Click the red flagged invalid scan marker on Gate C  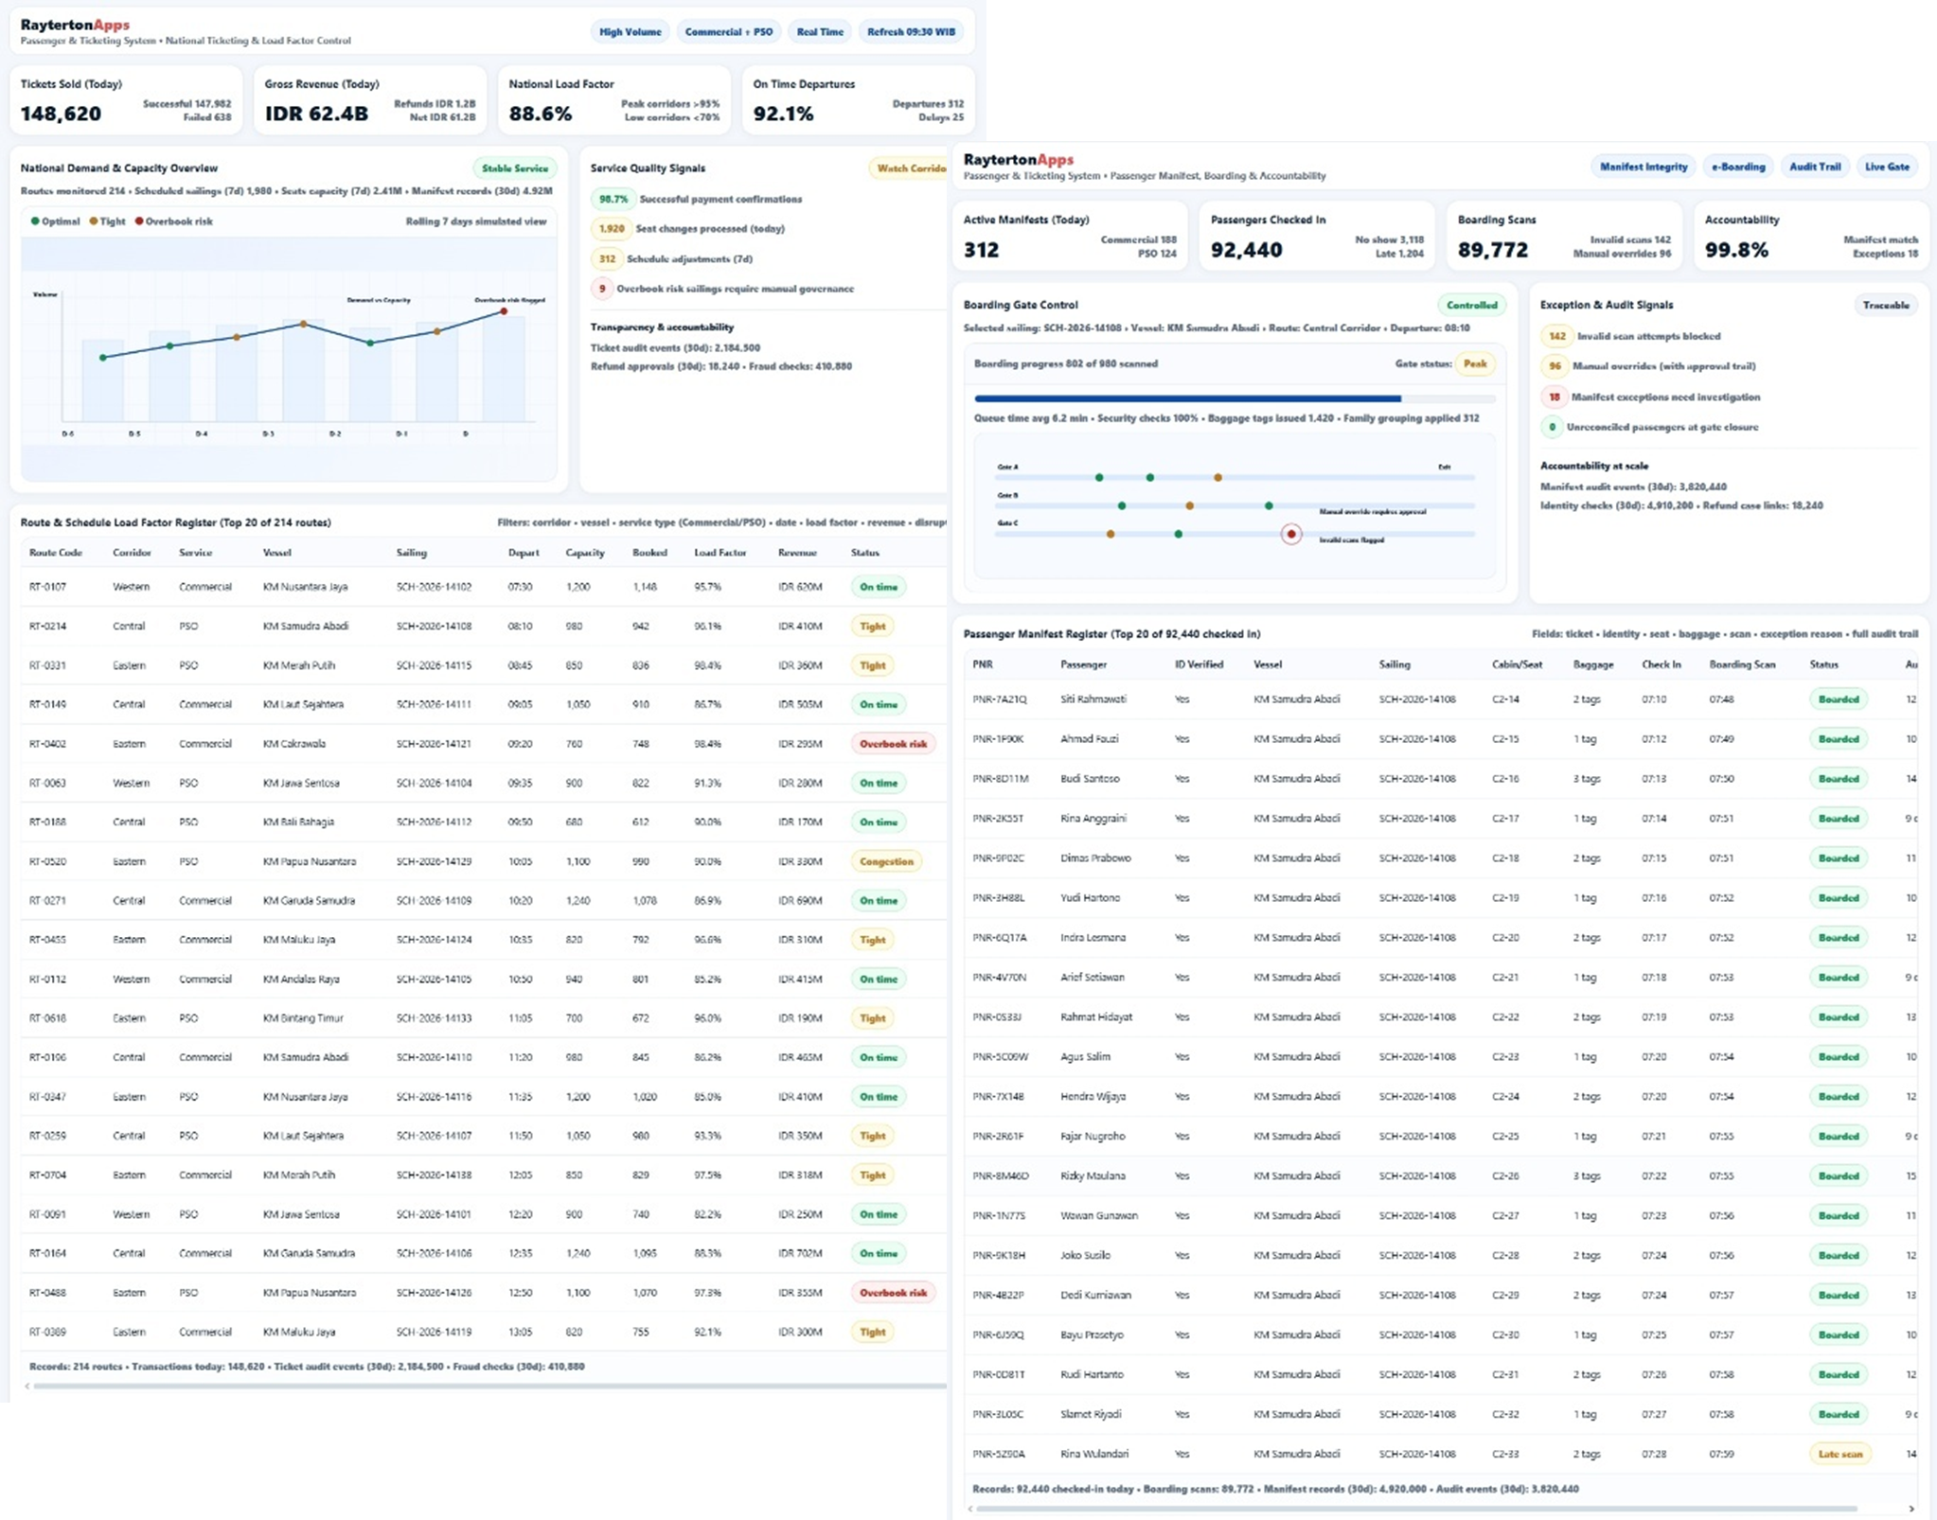click(x=1291, y=534)
